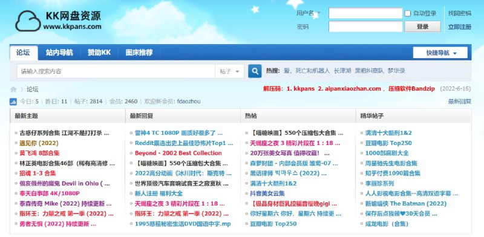The height and width of the screenshot is (237, 484).
Task: Click the red 解压码 announcement text
Action: coord(349,89)
